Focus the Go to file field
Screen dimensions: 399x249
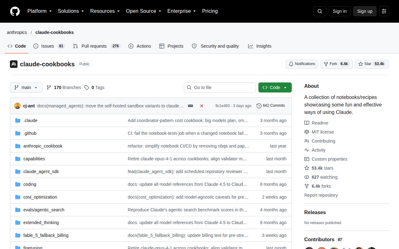point(220,87)
